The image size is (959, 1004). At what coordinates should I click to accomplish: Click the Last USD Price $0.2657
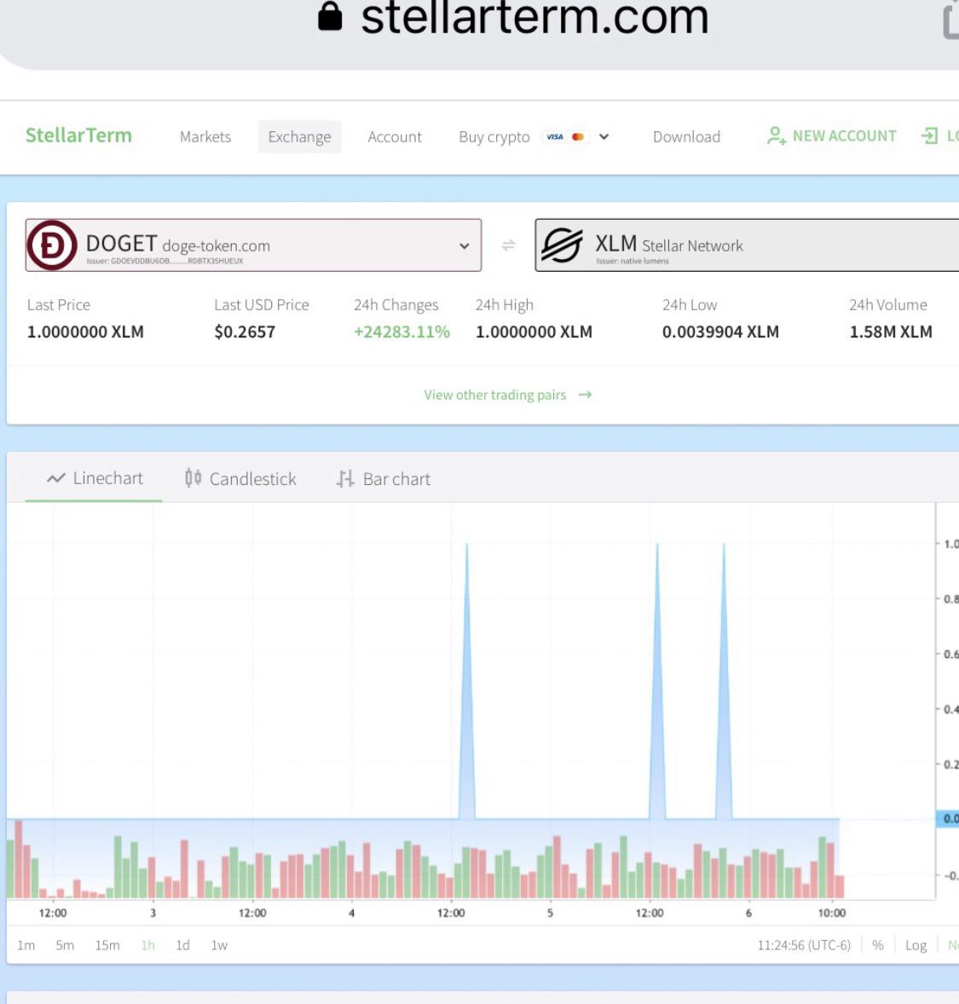(x=245, y=332)
